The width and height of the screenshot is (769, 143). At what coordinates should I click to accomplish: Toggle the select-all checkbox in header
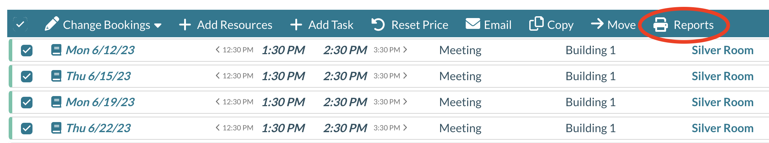[x=20, y=25]
